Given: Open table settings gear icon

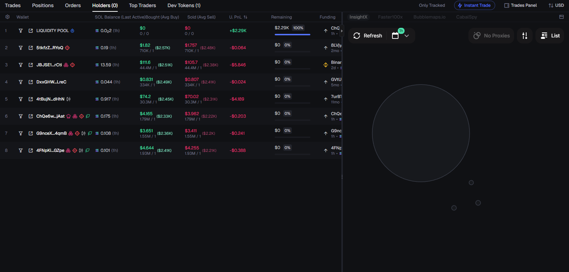Looking at the screenshot, I should (x=7, y=17).
